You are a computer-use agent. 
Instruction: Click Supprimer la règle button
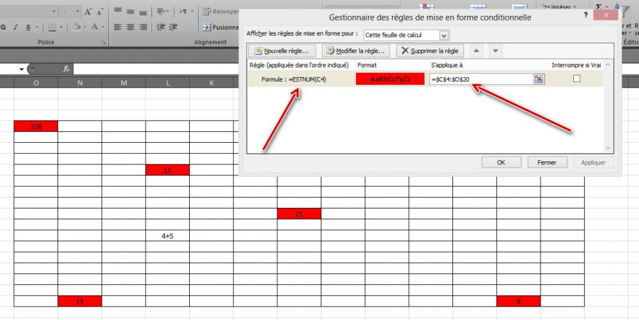tap(430, 51)
